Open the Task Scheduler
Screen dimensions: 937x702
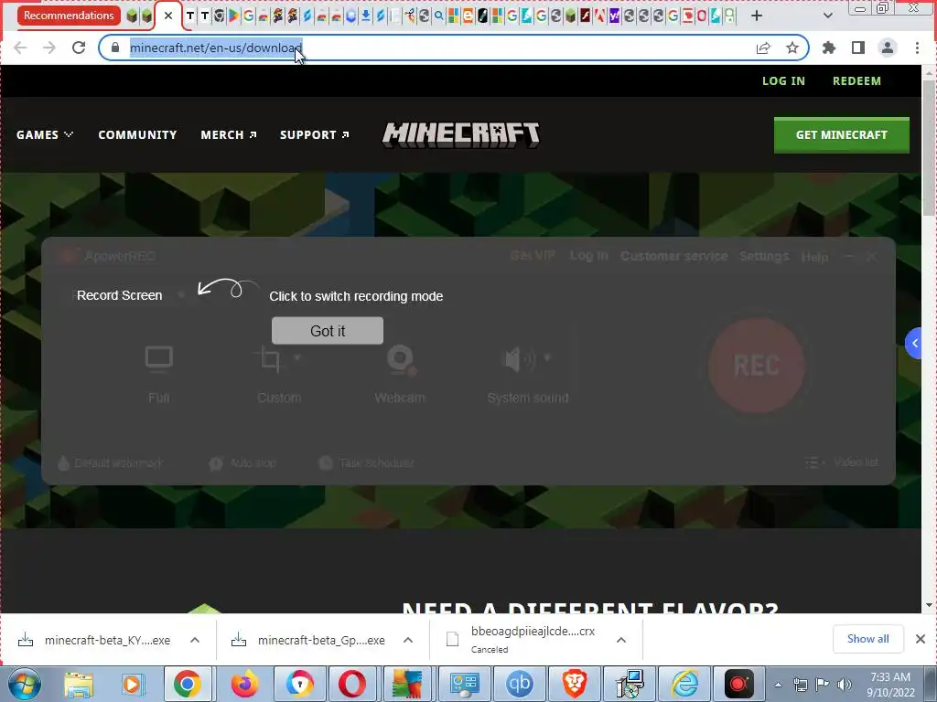366,463
